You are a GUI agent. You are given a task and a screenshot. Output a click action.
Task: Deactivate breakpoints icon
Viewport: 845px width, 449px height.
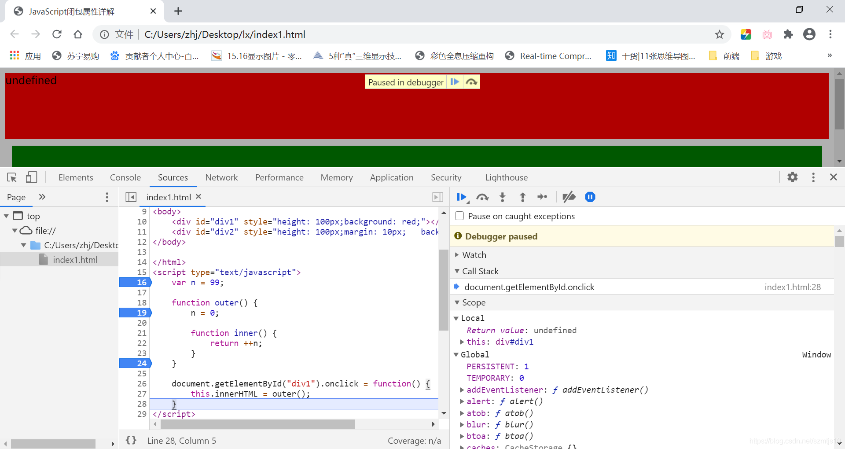[x=569, y=197]
